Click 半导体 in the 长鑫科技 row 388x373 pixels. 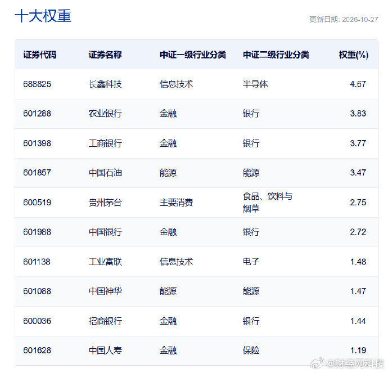[255, 84]
